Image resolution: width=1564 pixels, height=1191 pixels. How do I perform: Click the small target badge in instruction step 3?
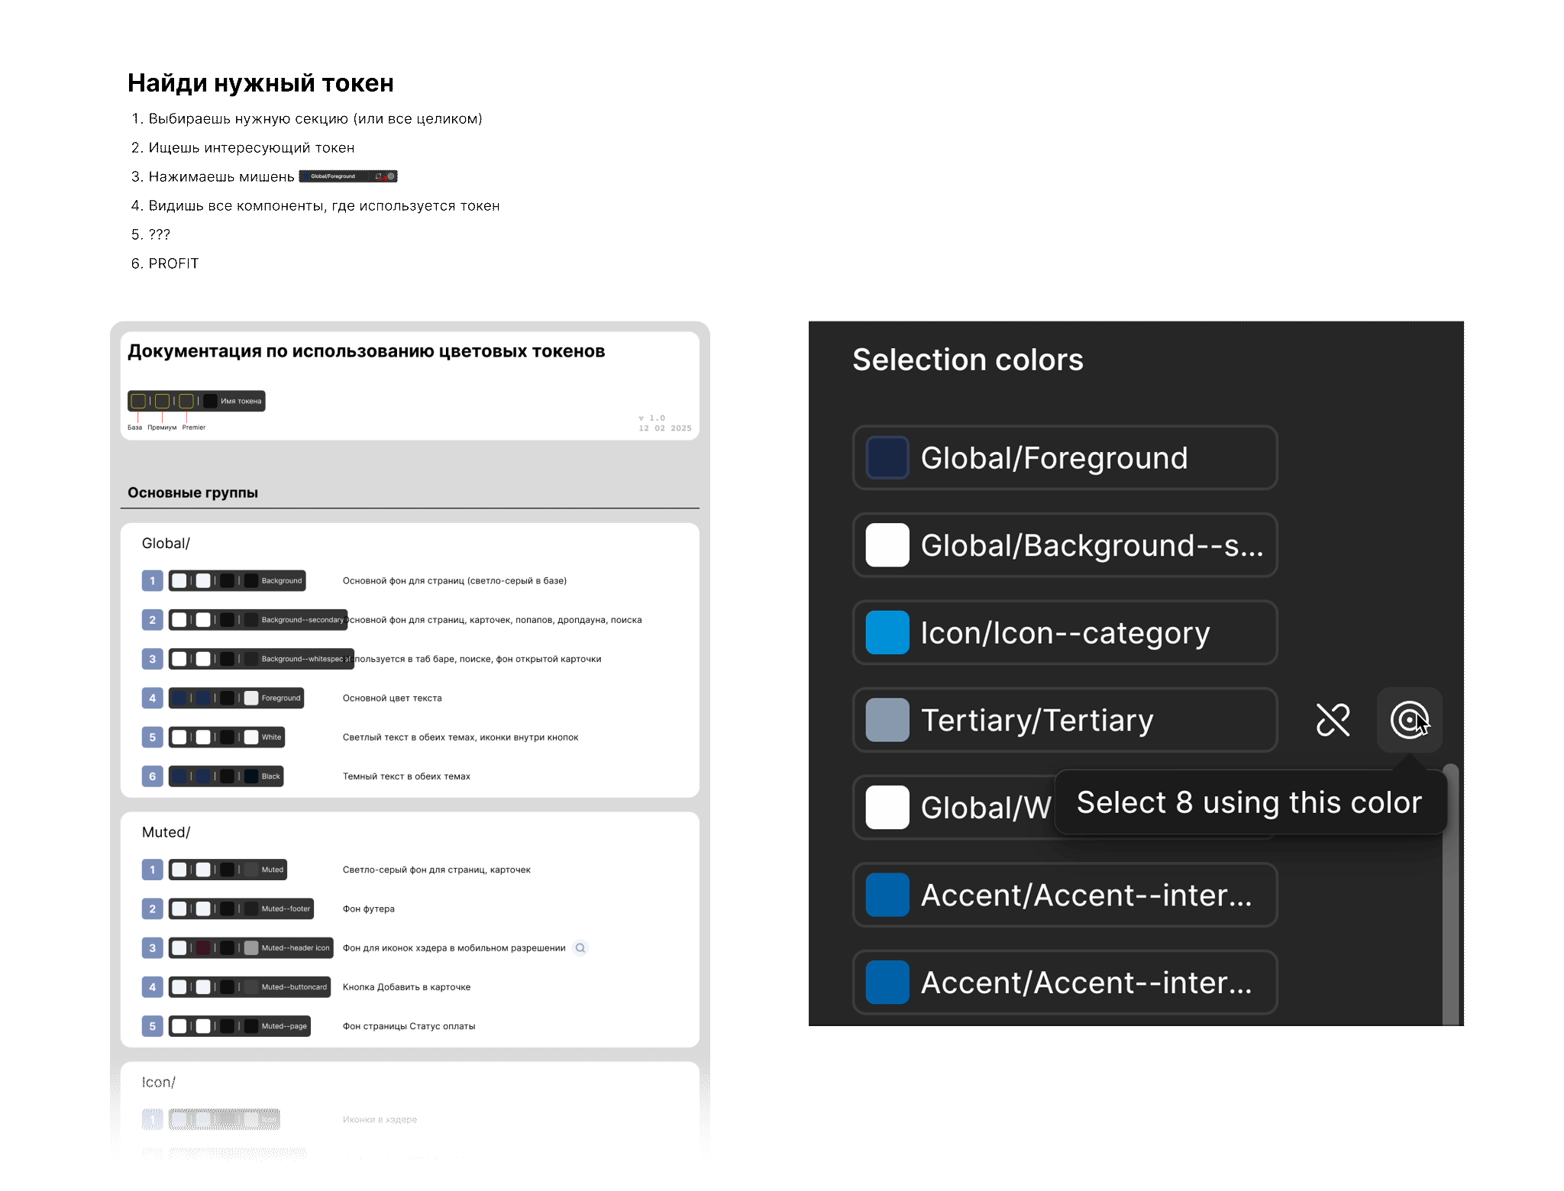point(392,176)
